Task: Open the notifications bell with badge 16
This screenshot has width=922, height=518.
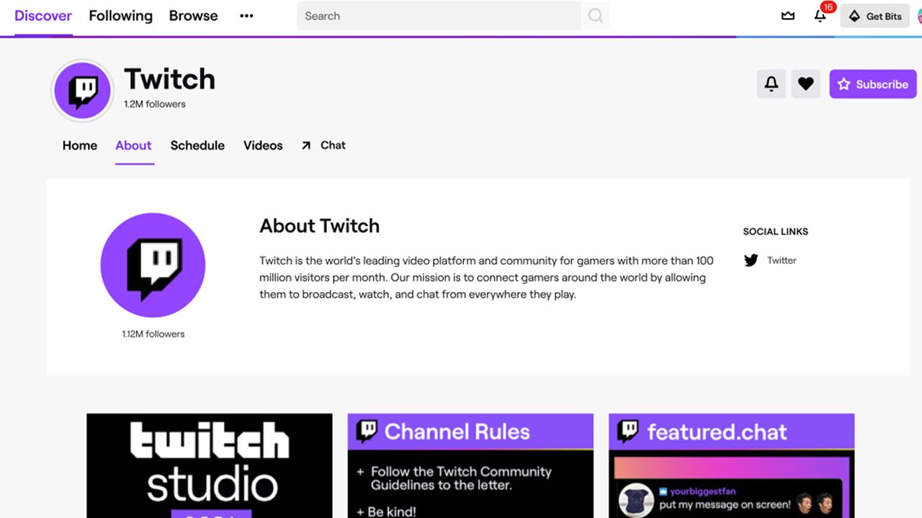Action: click(x=820, y=16)
